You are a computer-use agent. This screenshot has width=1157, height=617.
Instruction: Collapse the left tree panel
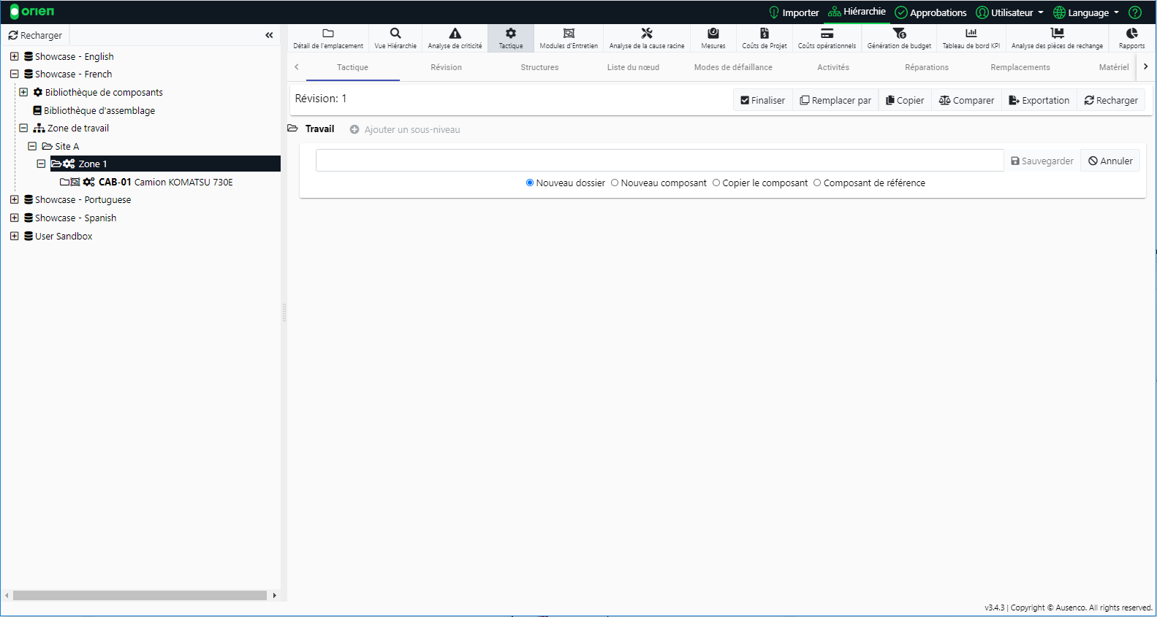pos(269,35)
